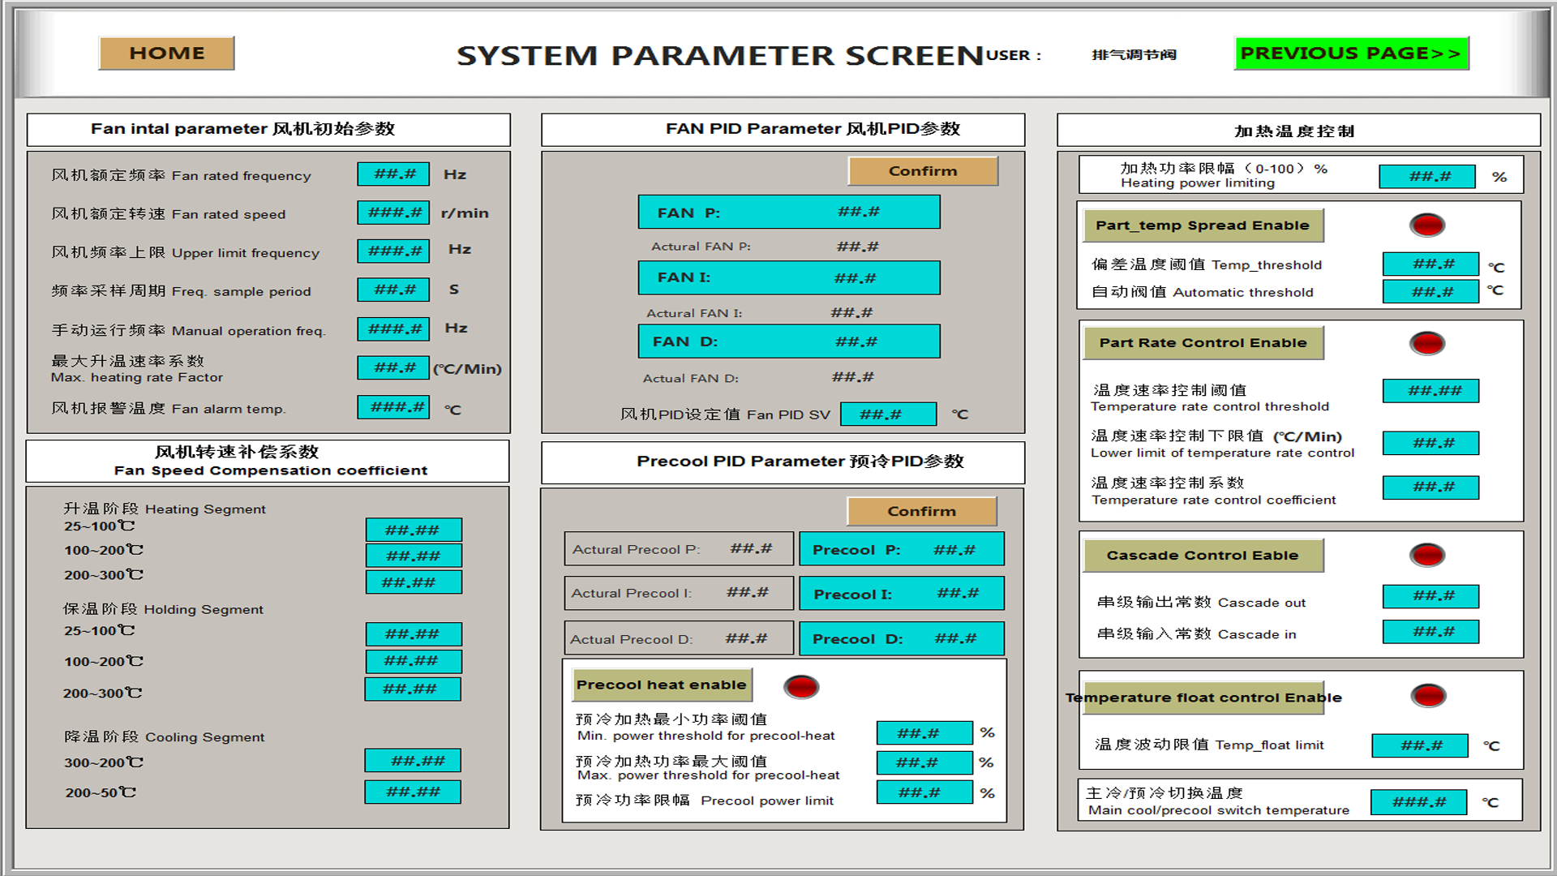Confirm the FAN PID parameters
1557x876 pixels.
[923, 171]
